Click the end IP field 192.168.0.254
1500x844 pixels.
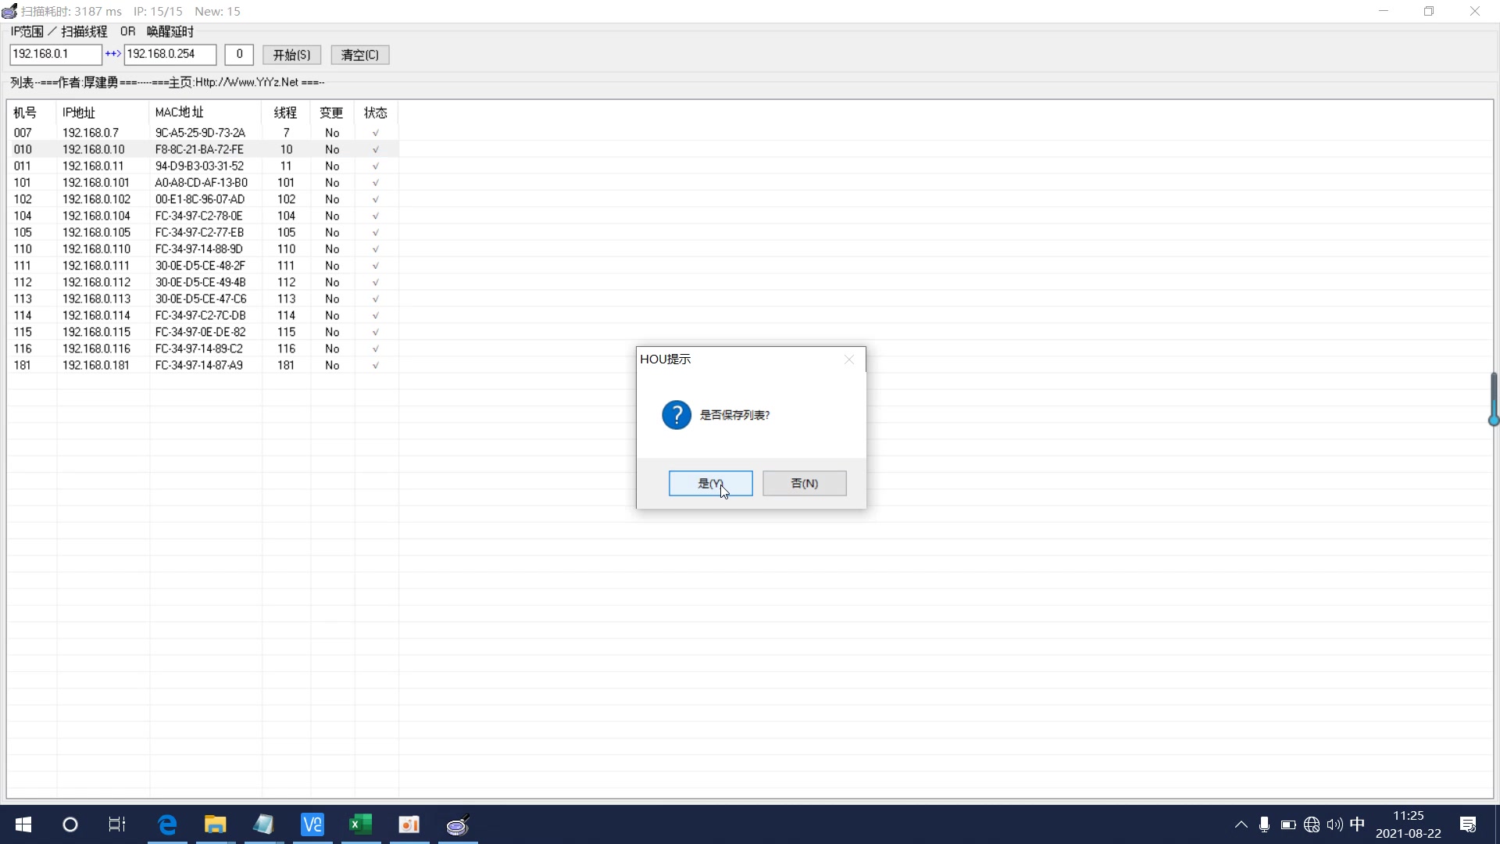click(x=170, y=54)
